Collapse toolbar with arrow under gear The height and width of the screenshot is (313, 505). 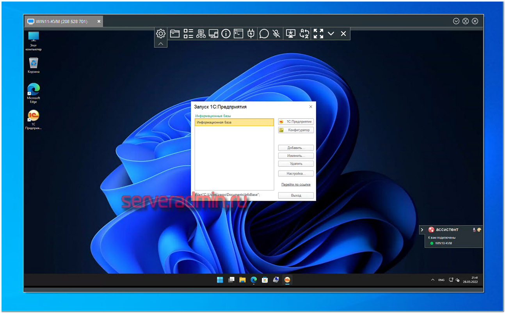click(x=161, y=44)
